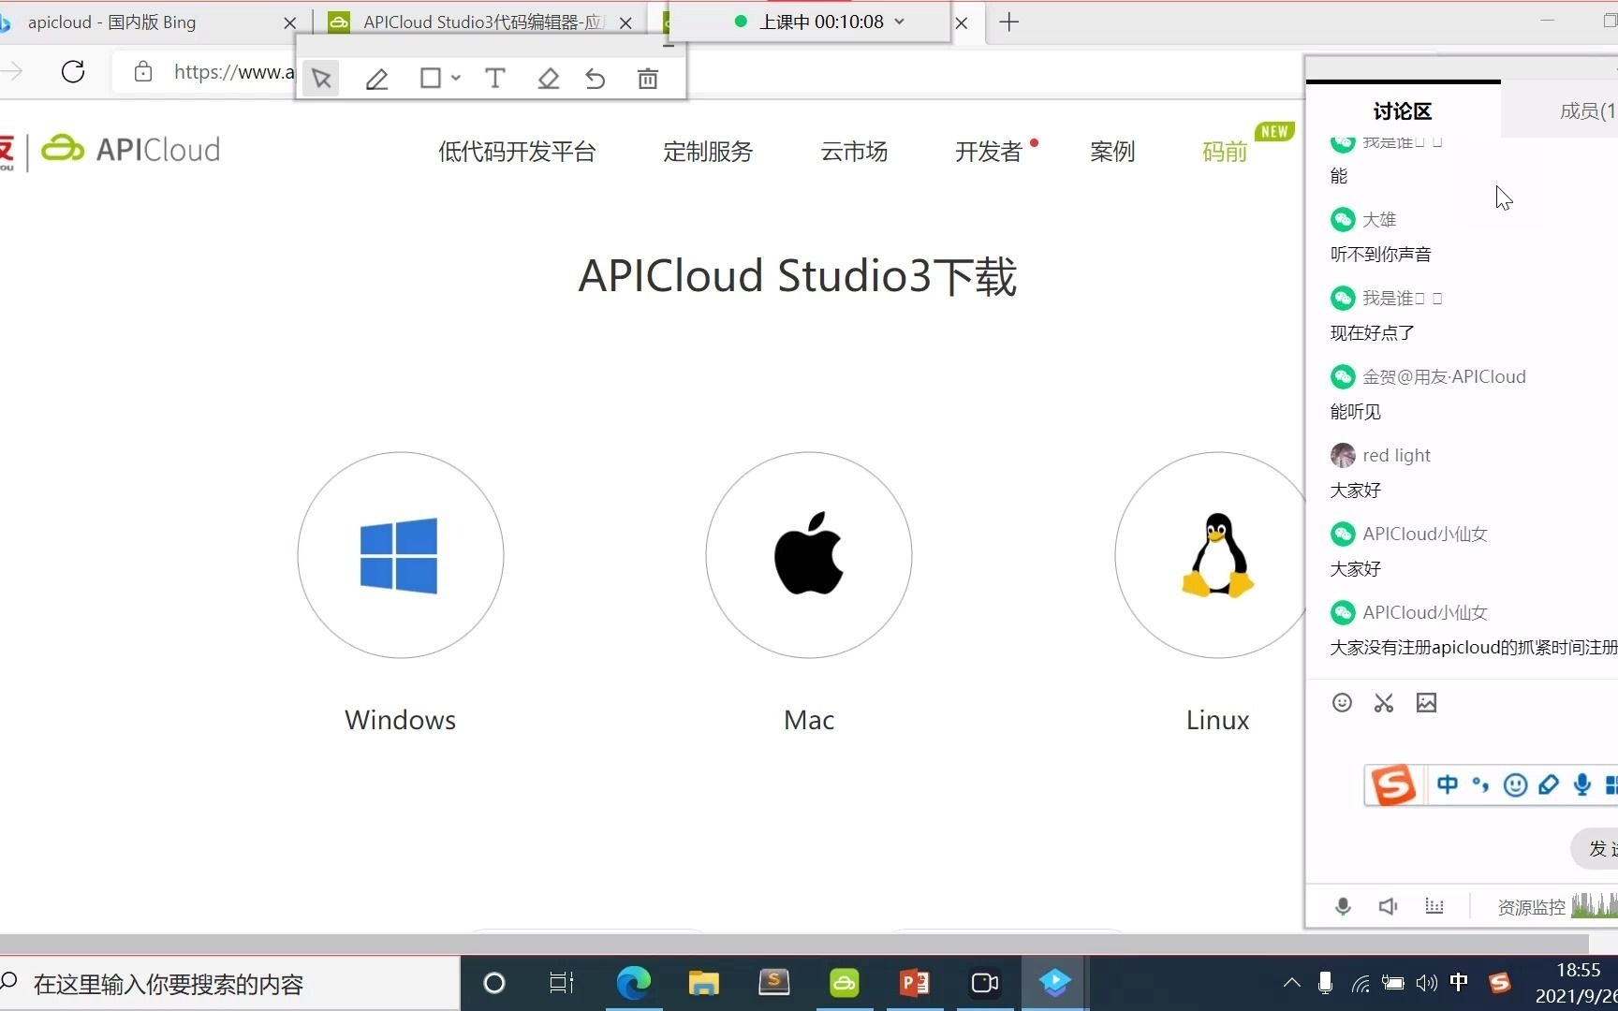
Task: Select the pen drawing tool
Action: pos(376,79)
